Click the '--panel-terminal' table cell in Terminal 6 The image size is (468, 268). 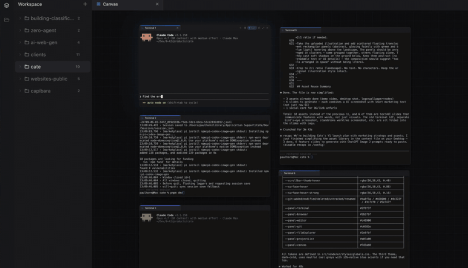coord(320,208)
